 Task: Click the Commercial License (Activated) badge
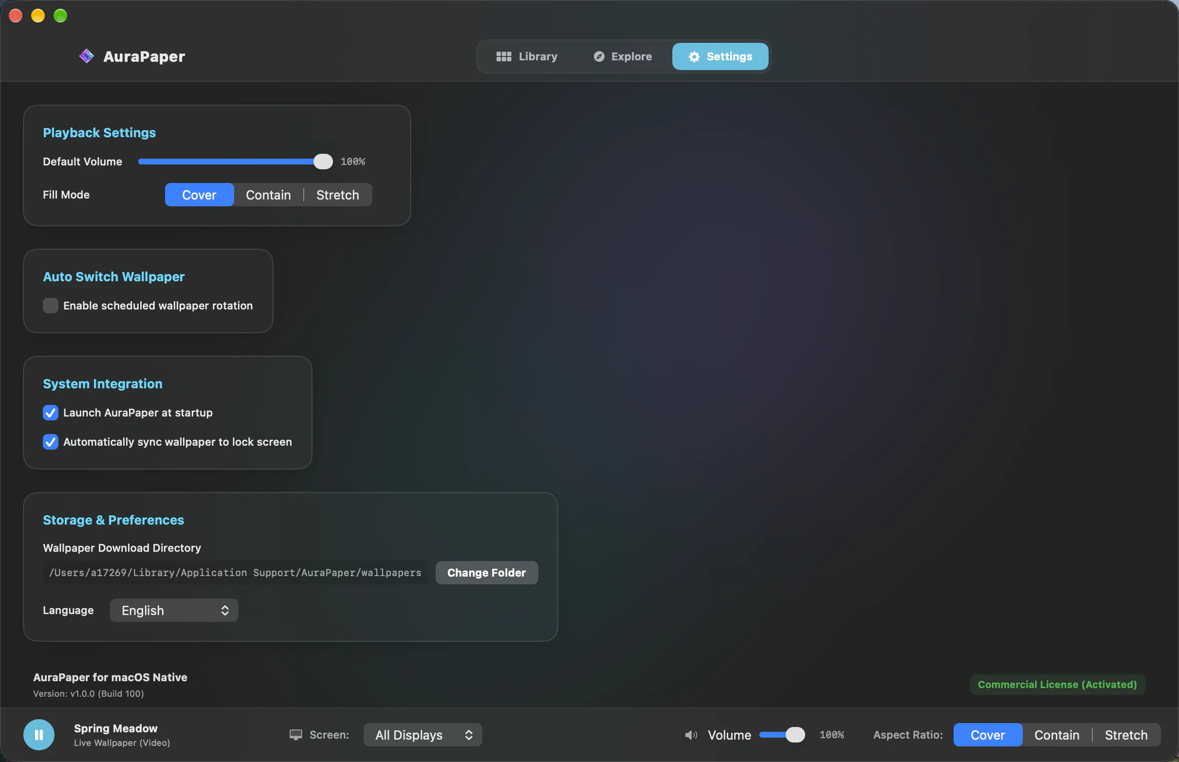tap(1057, 684)
